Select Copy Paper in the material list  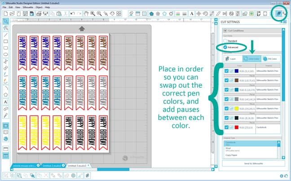coord(251,155)
